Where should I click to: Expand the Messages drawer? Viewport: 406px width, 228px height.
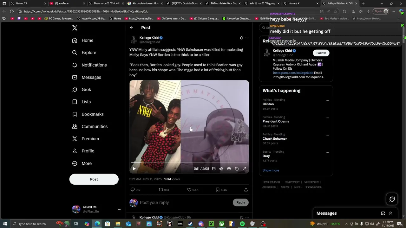pos(390,213)
